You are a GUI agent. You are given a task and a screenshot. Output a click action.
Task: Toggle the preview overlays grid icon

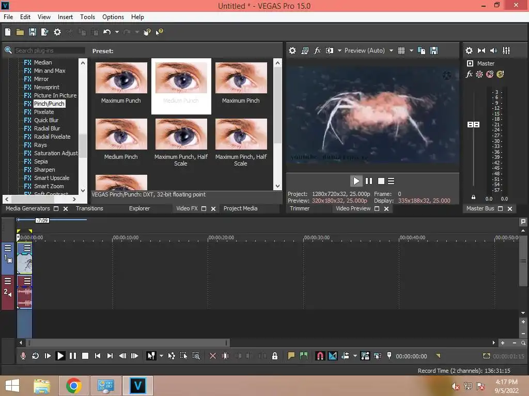[401, 51]
